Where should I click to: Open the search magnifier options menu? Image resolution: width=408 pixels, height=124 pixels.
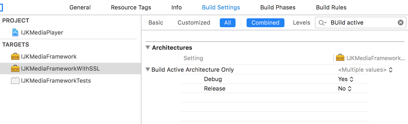coord(323,23)
